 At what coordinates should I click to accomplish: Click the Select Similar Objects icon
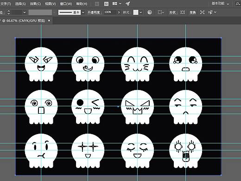[x=210, y=12]
